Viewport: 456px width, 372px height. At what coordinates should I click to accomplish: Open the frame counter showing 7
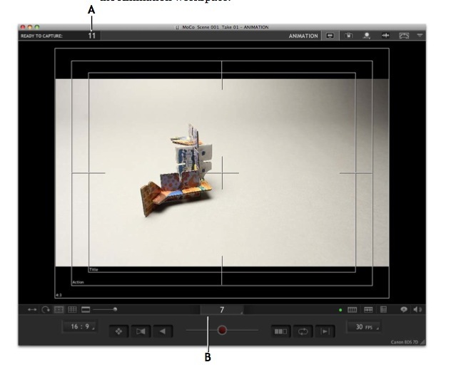[x=222, y=310]
